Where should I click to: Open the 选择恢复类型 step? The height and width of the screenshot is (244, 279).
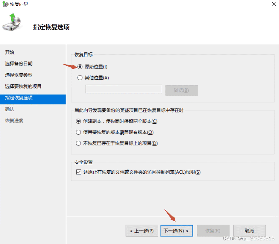point(19,75)
